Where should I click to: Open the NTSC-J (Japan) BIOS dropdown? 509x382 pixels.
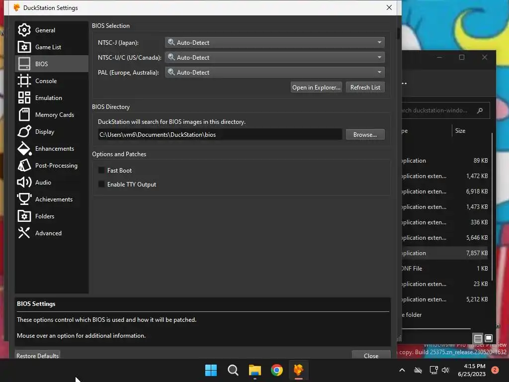tap(274, 43)
